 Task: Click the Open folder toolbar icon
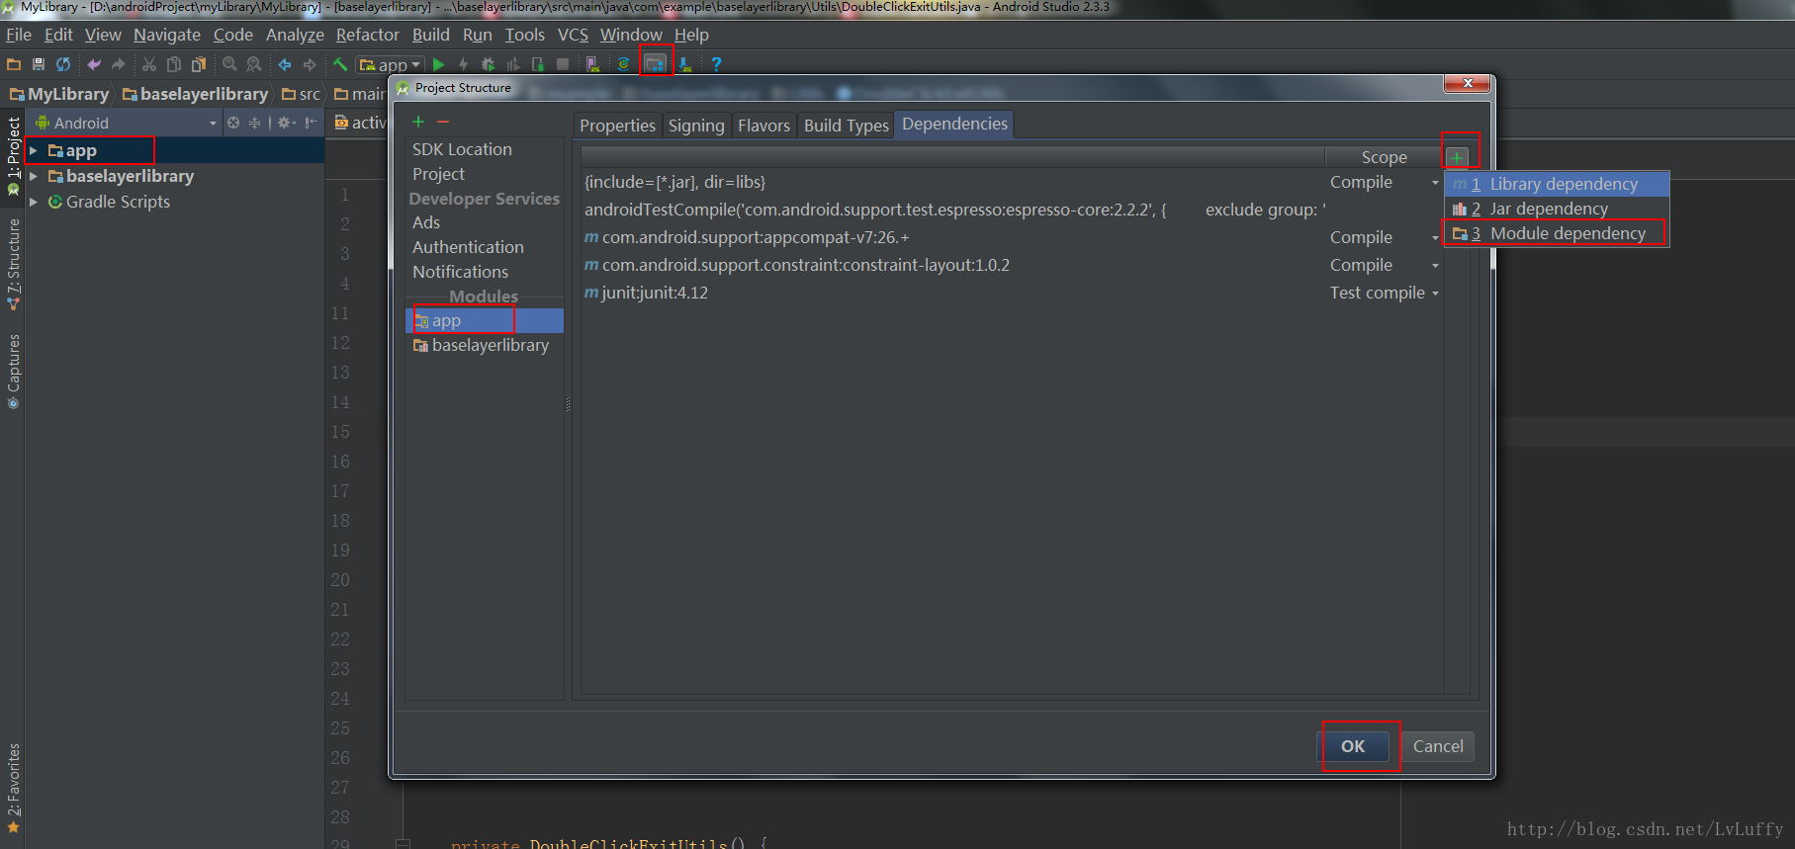point(14,64)
